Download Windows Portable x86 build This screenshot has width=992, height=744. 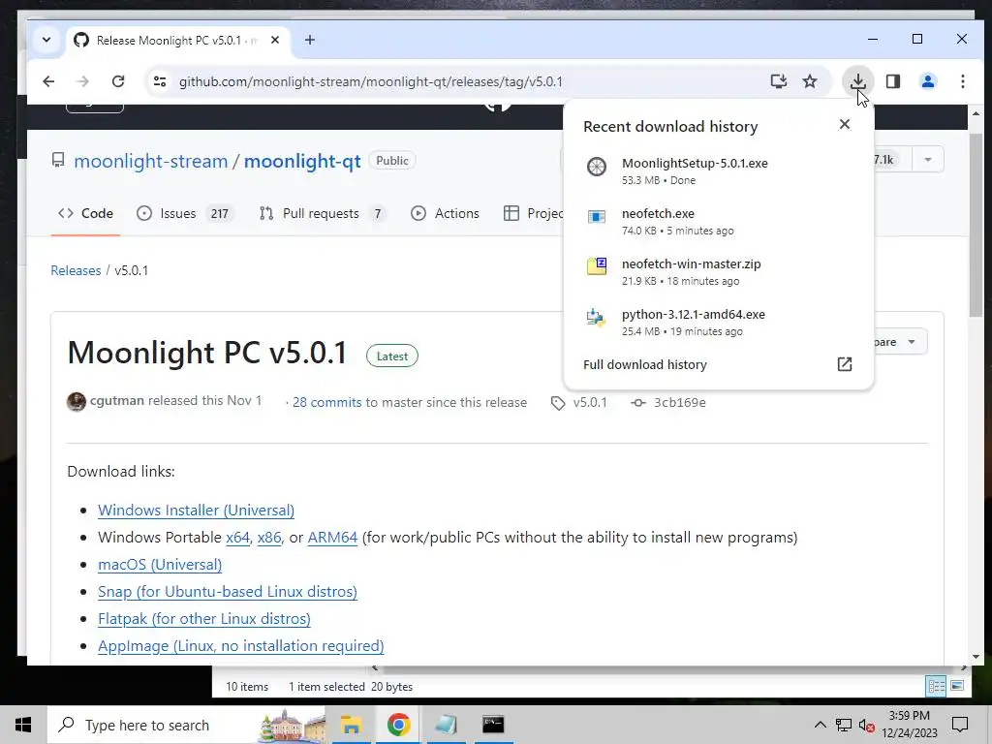pyautogui.click(x=269, y=537)
